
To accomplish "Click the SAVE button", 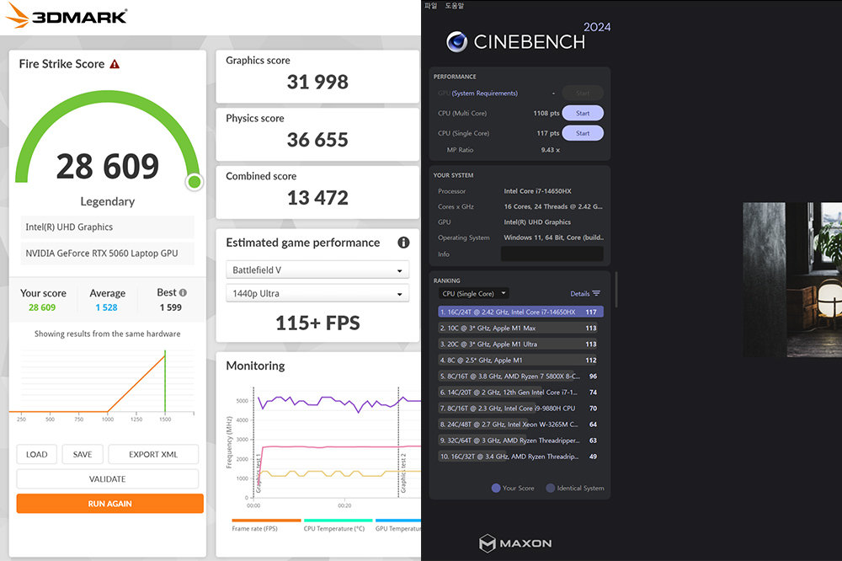I will [x=83, y=454].
